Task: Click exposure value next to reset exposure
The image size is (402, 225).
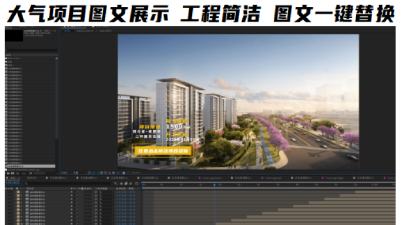Action: click(118, 173)
